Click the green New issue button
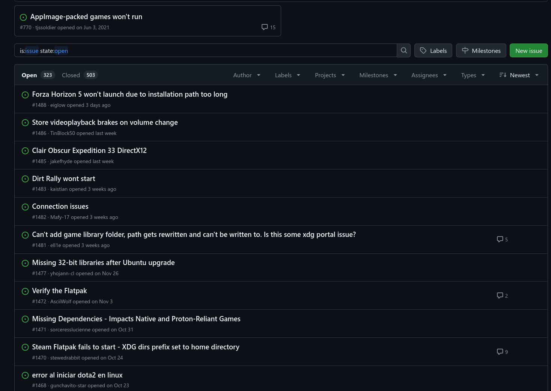 coord(529,51)
